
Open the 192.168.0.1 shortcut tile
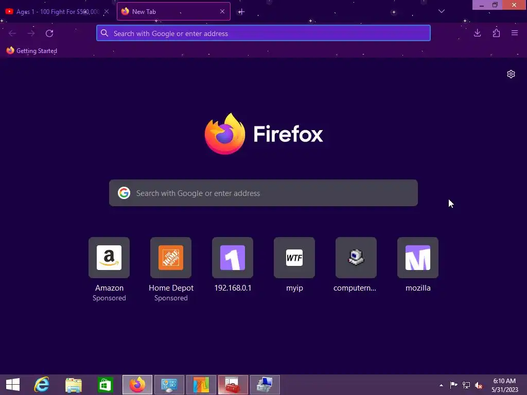233,258
